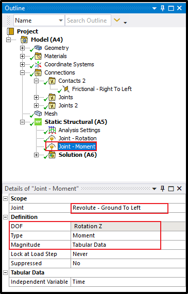Viewport: 188px width, 294px height.
Task: Click the Materials folder icon
Action: (x=38, y=56)
